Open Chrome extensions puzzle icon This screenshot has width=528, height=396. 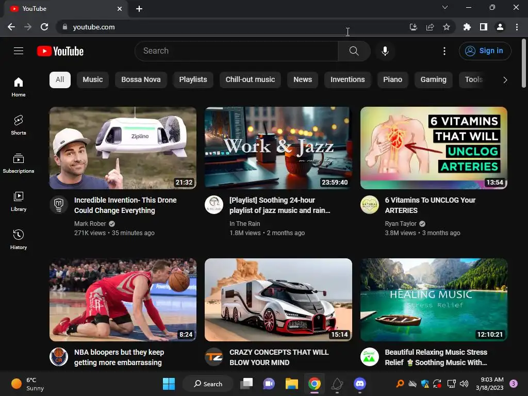[x=467, y=27]
